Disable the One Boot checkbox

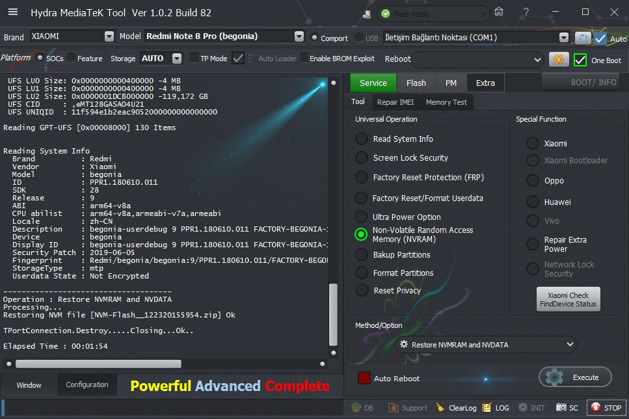(580, 61)
